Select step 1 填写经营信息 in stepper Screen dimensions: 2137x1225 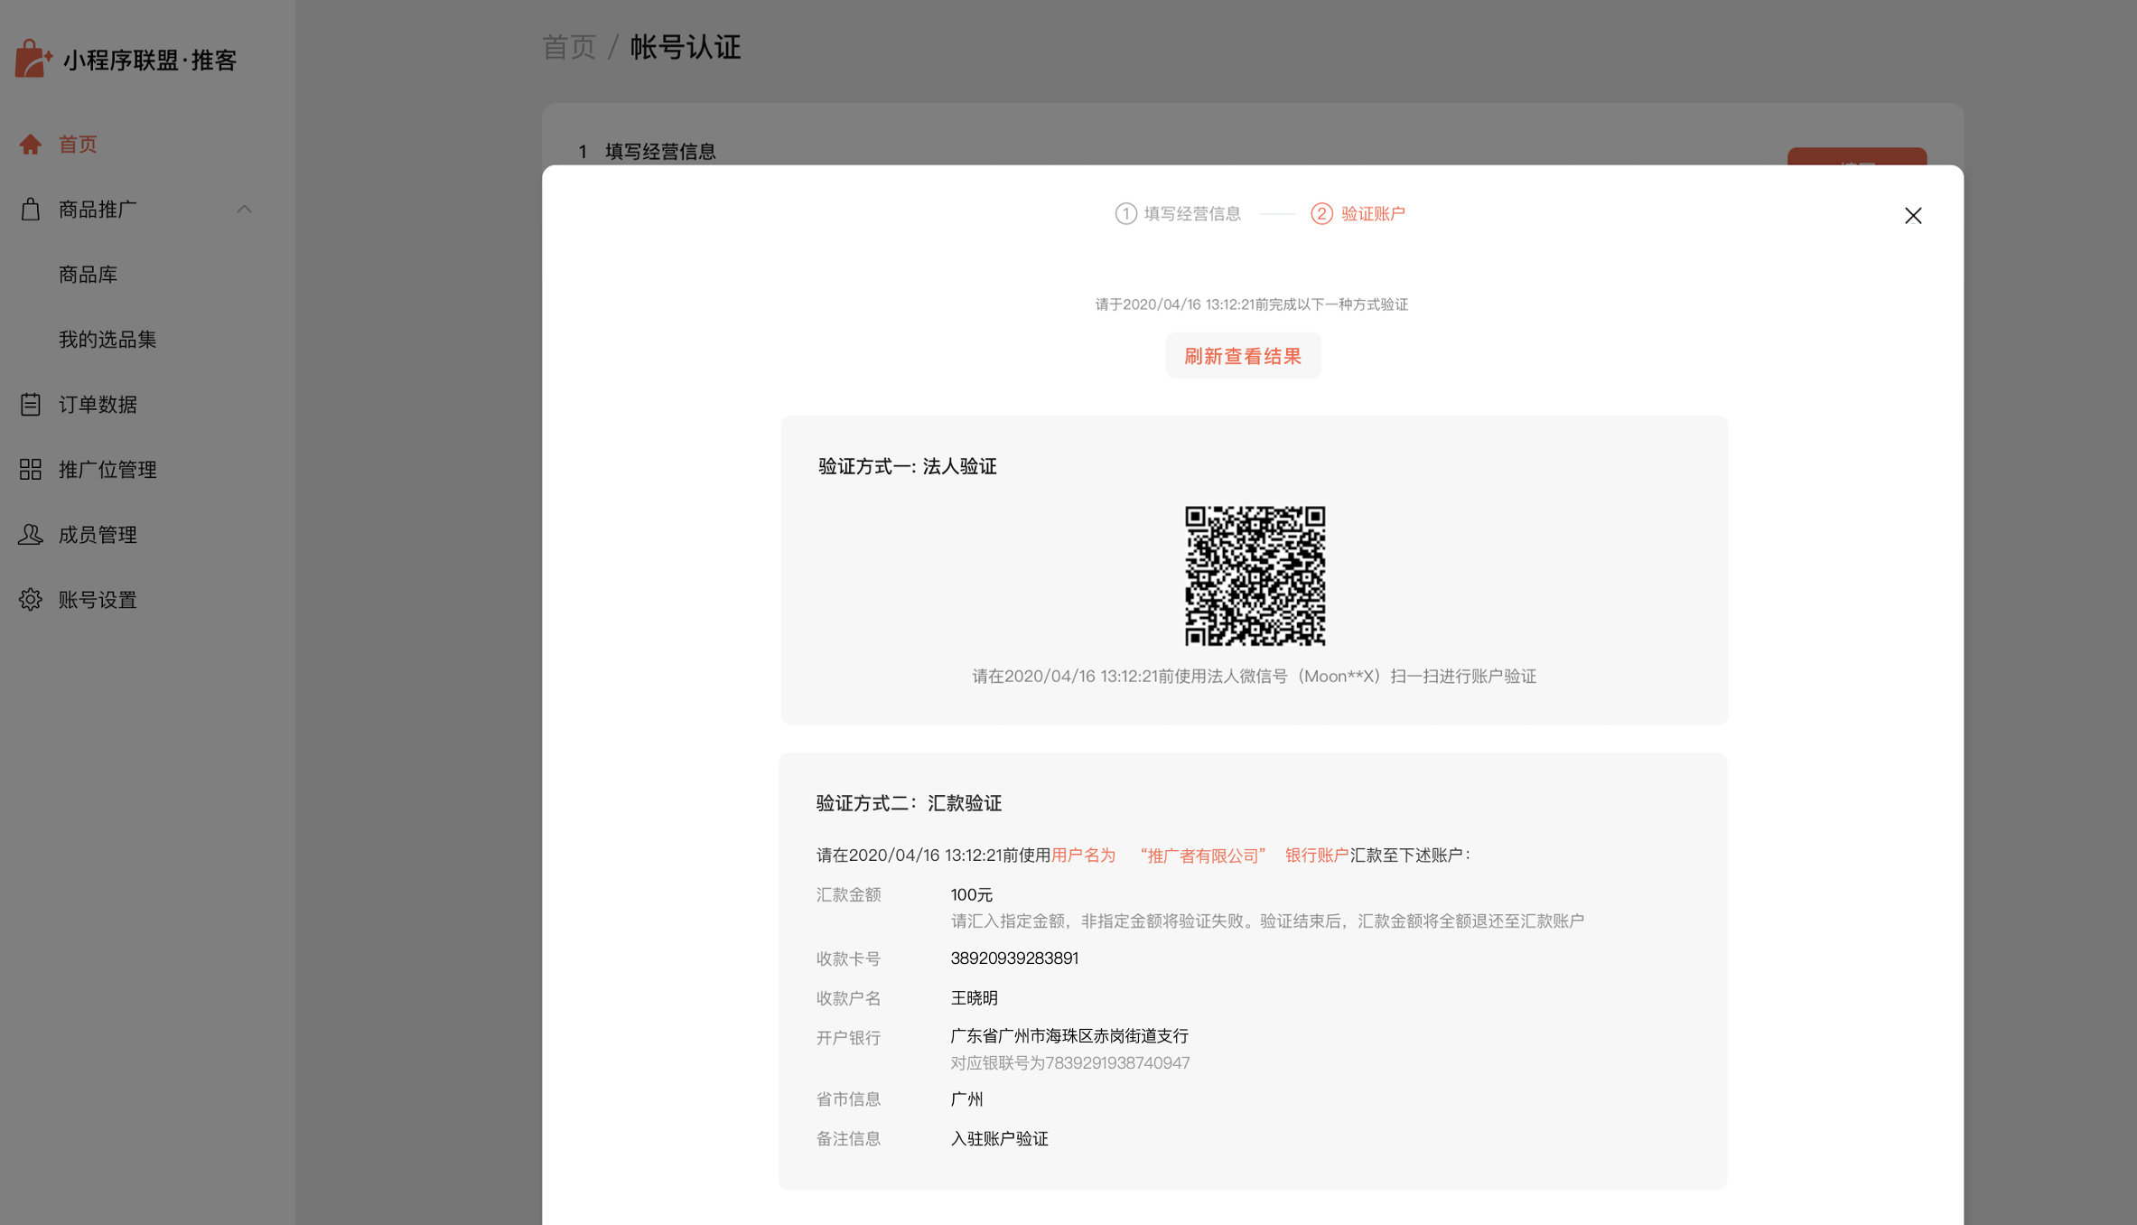coord(1178,213)
